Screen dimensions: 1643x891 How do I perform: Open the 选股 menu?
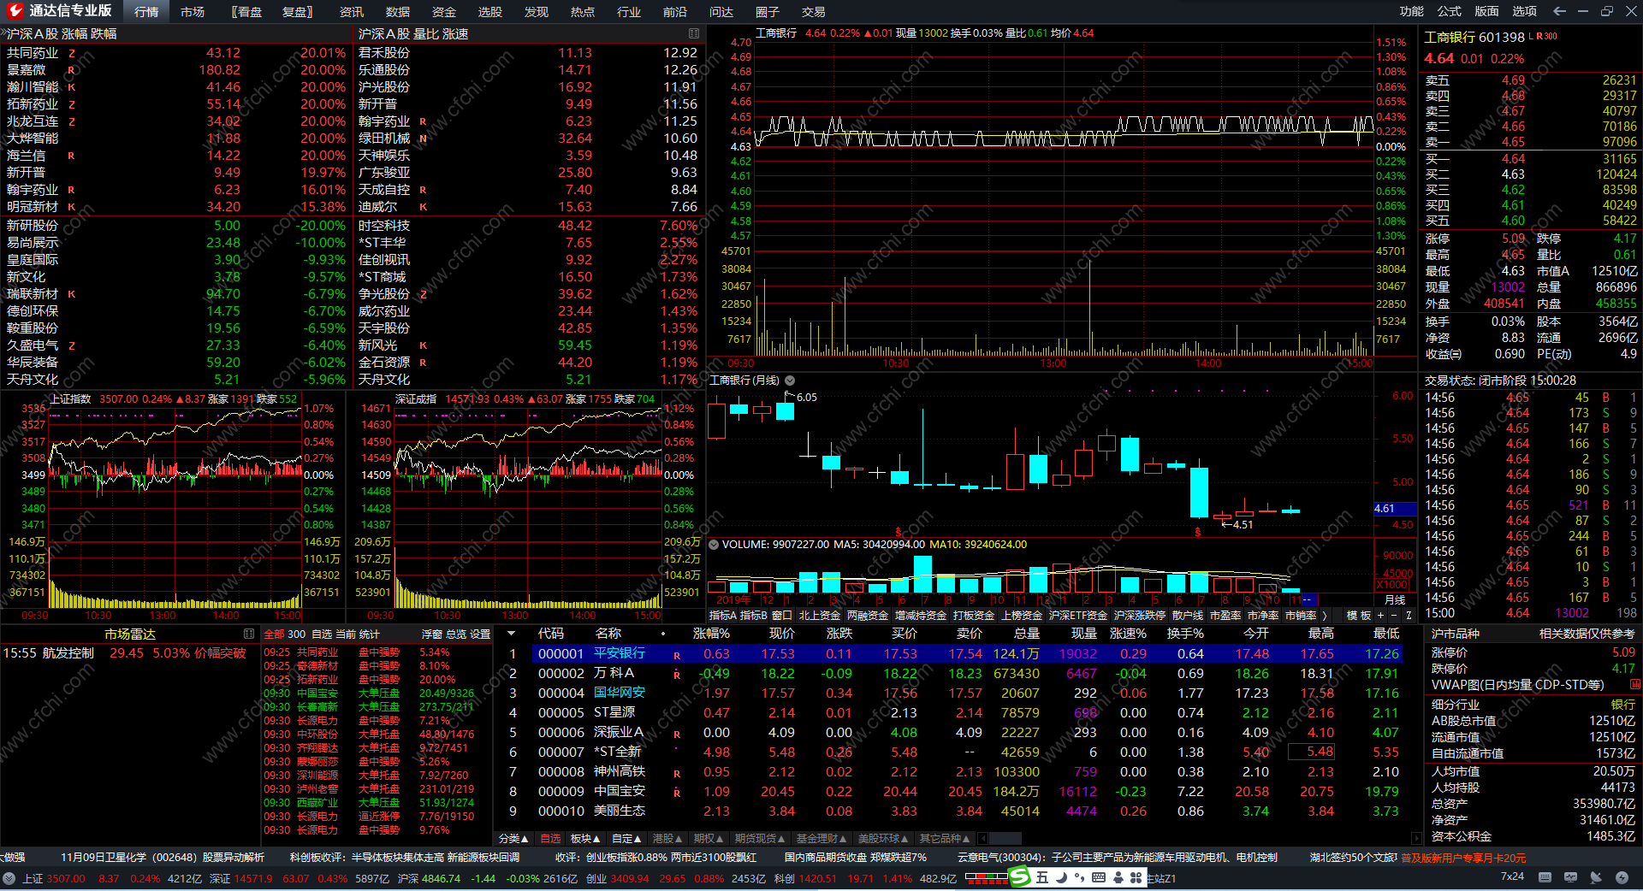pyautogui.click(x=490, y=12)
